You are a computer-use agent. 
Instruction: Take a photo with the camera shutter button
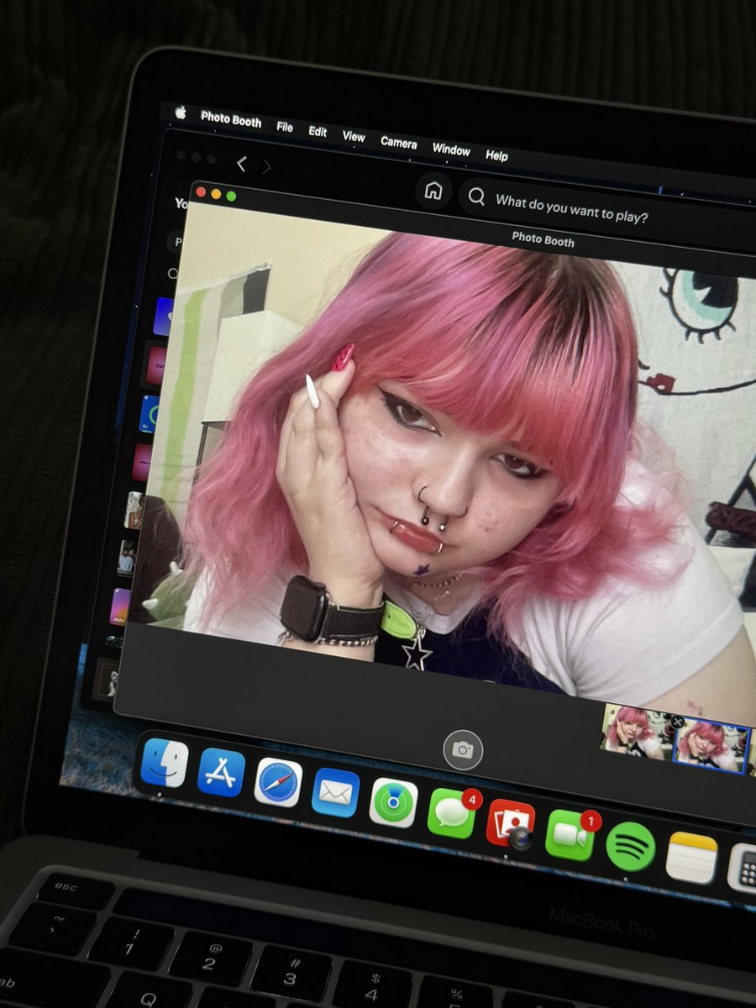(463, 749)
